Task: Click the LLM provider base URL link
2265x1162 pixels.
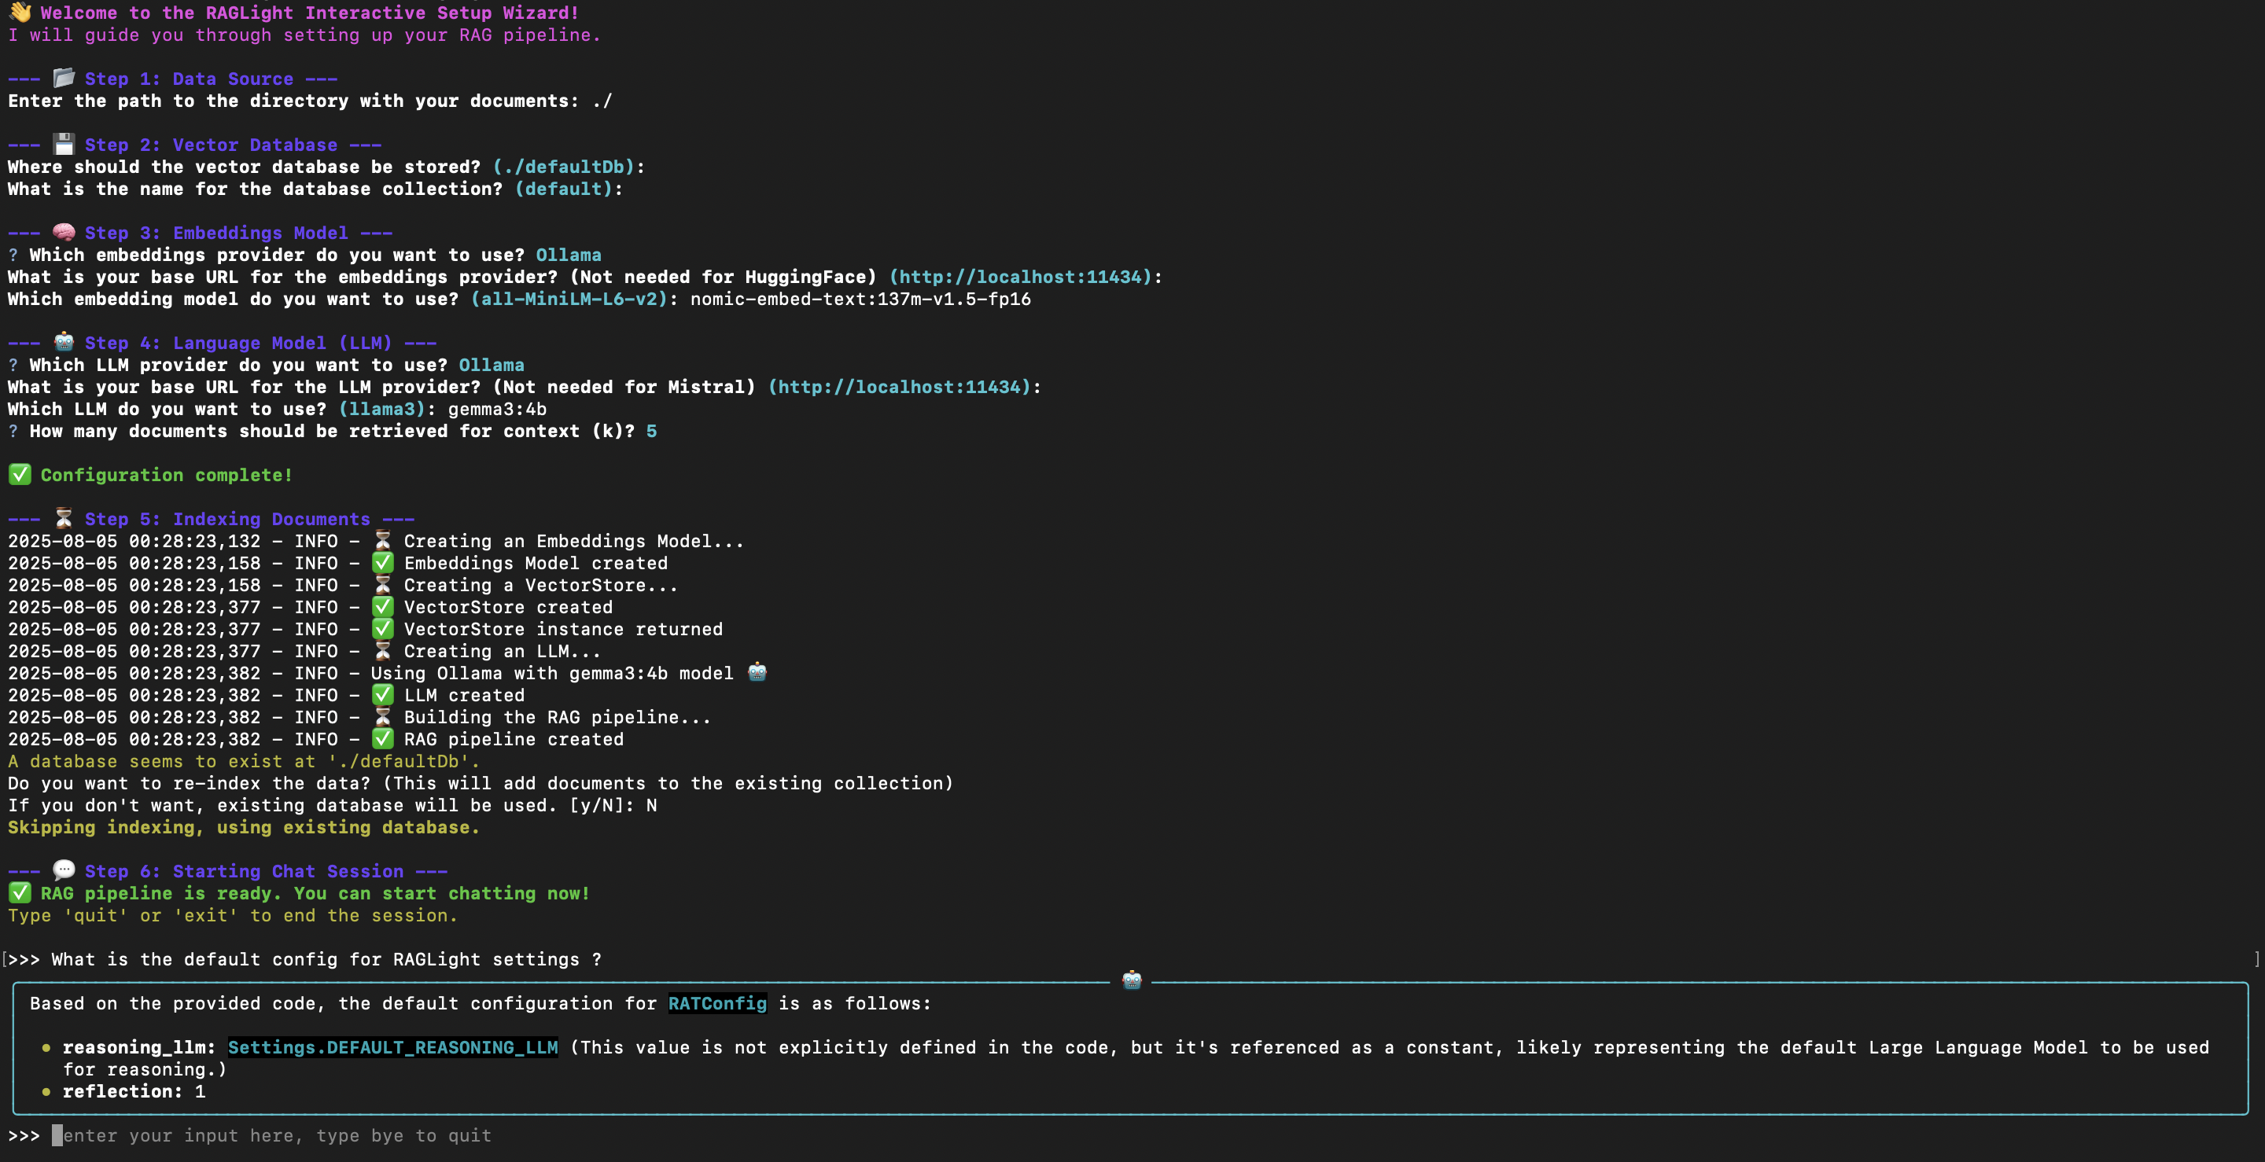Action: (x=899, y=387)
